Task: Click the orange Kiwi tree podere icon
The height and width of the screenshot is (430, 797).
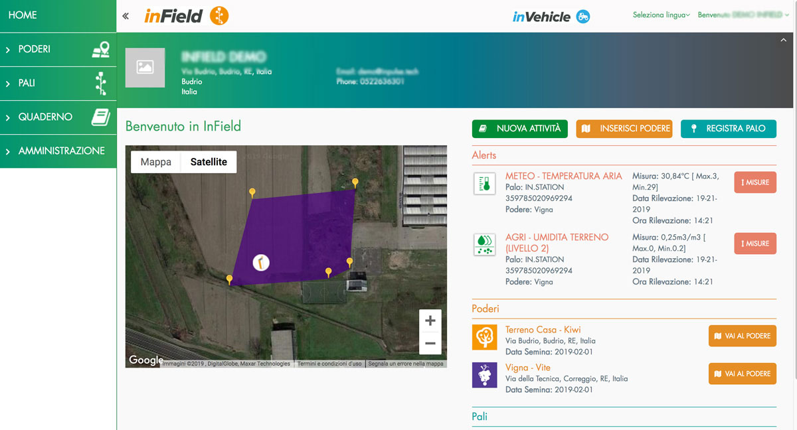Action: tap(484, 336)
